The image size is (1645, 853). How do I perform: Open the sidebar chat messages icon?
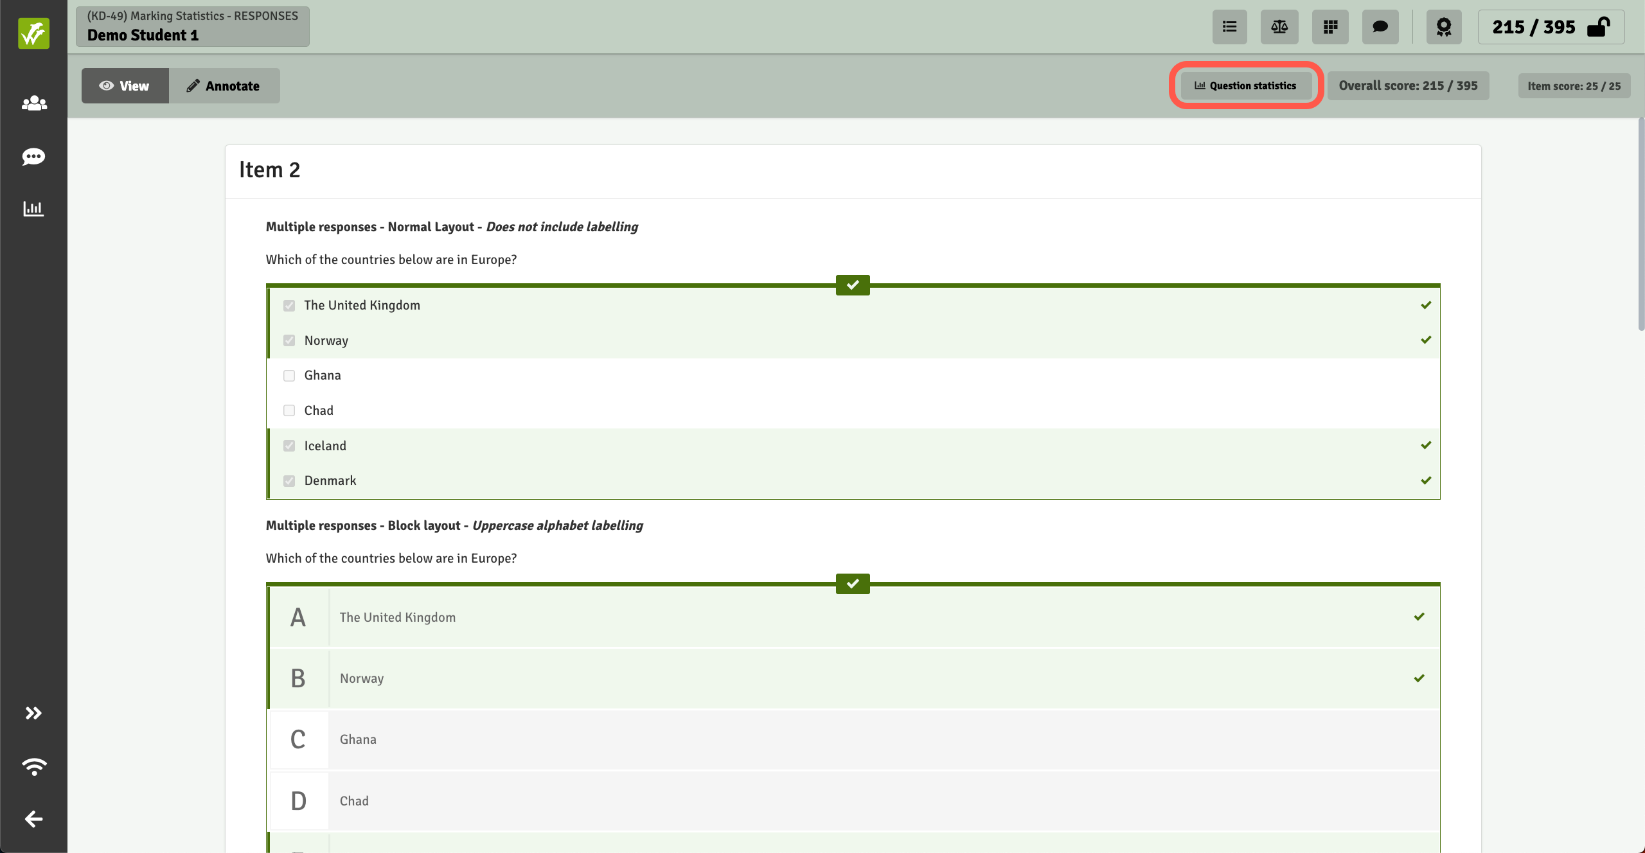(x=33, y=157)
